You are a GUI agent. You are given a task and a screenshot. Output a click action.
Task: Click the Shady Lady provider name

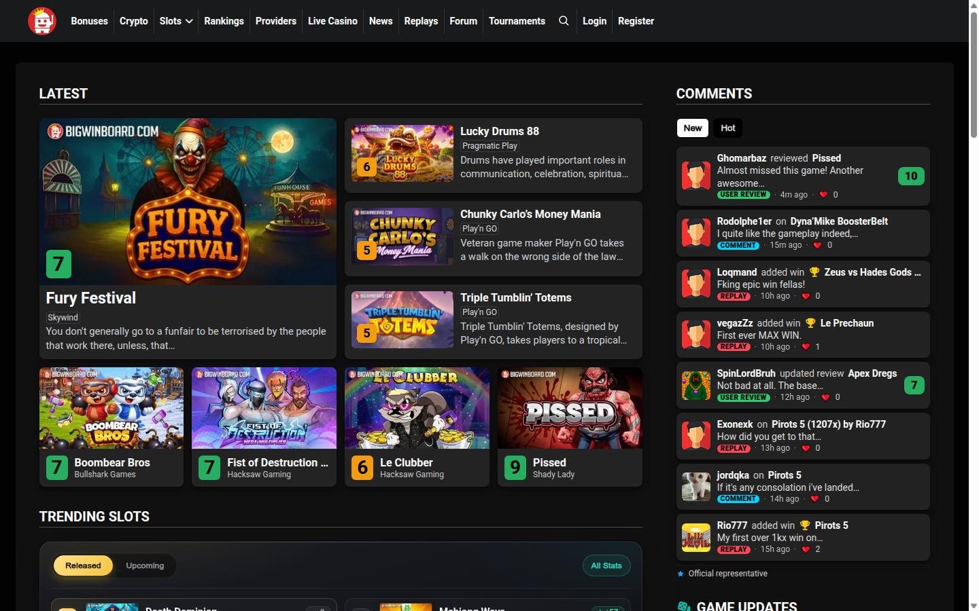pyautogui.click(x=553, y=475)
